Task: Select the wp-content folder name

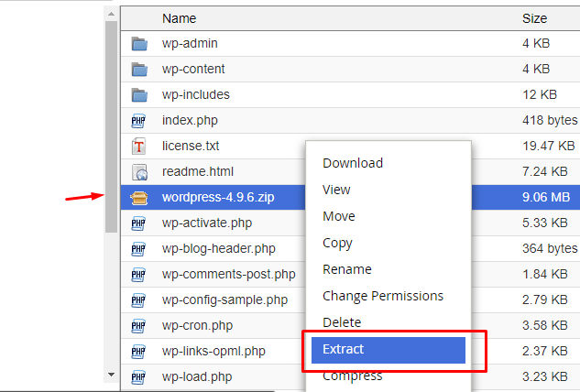Action: coord(193,69)
